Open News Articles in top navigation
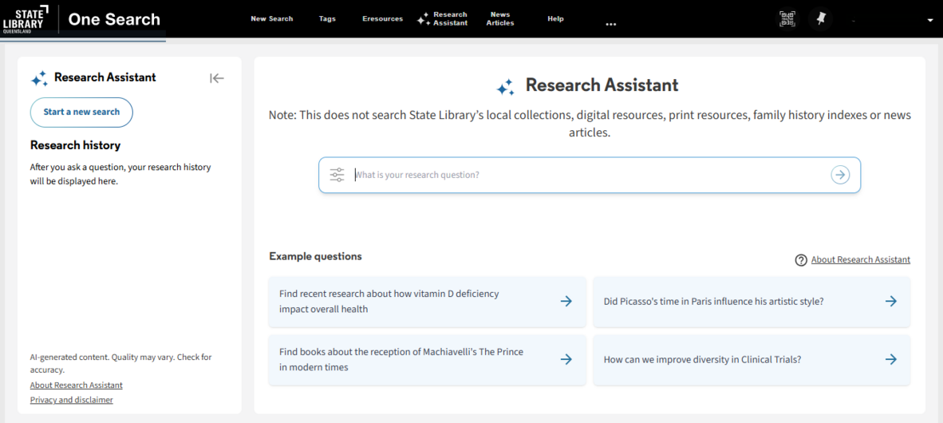Image resolution: width=943 pixels, height=423 pixels. click(x=500, y=18)
